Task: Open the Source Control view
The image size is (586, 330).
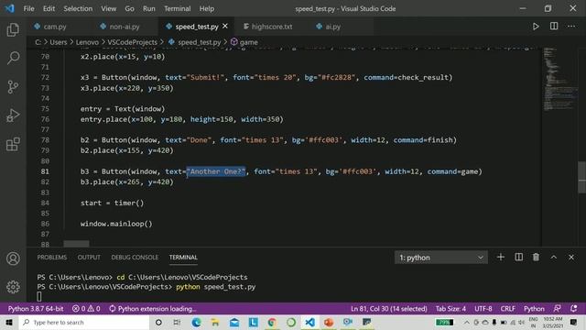Action: (x=13, y=87)
